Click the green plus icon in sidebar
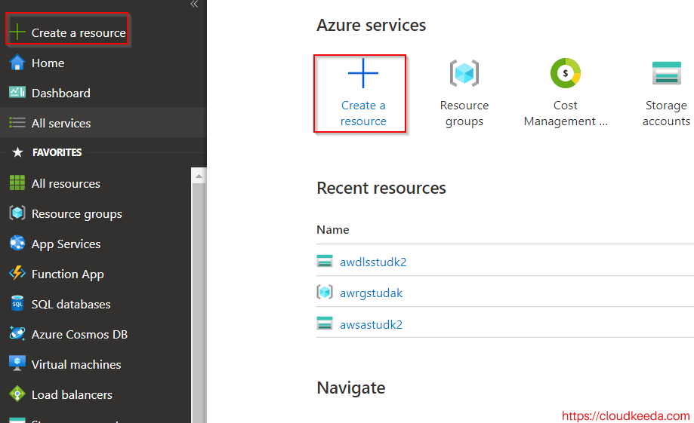 [x=17, y=32]
